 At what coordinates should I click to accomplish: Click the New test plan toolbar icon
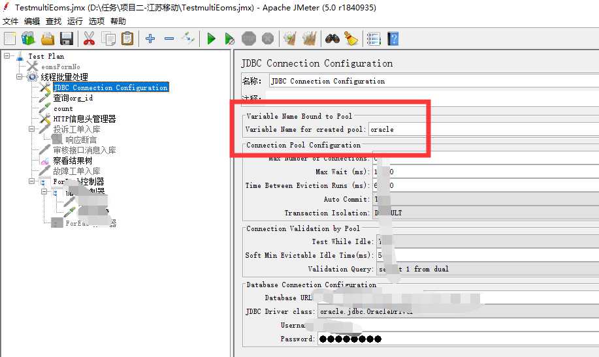point(10,39)
